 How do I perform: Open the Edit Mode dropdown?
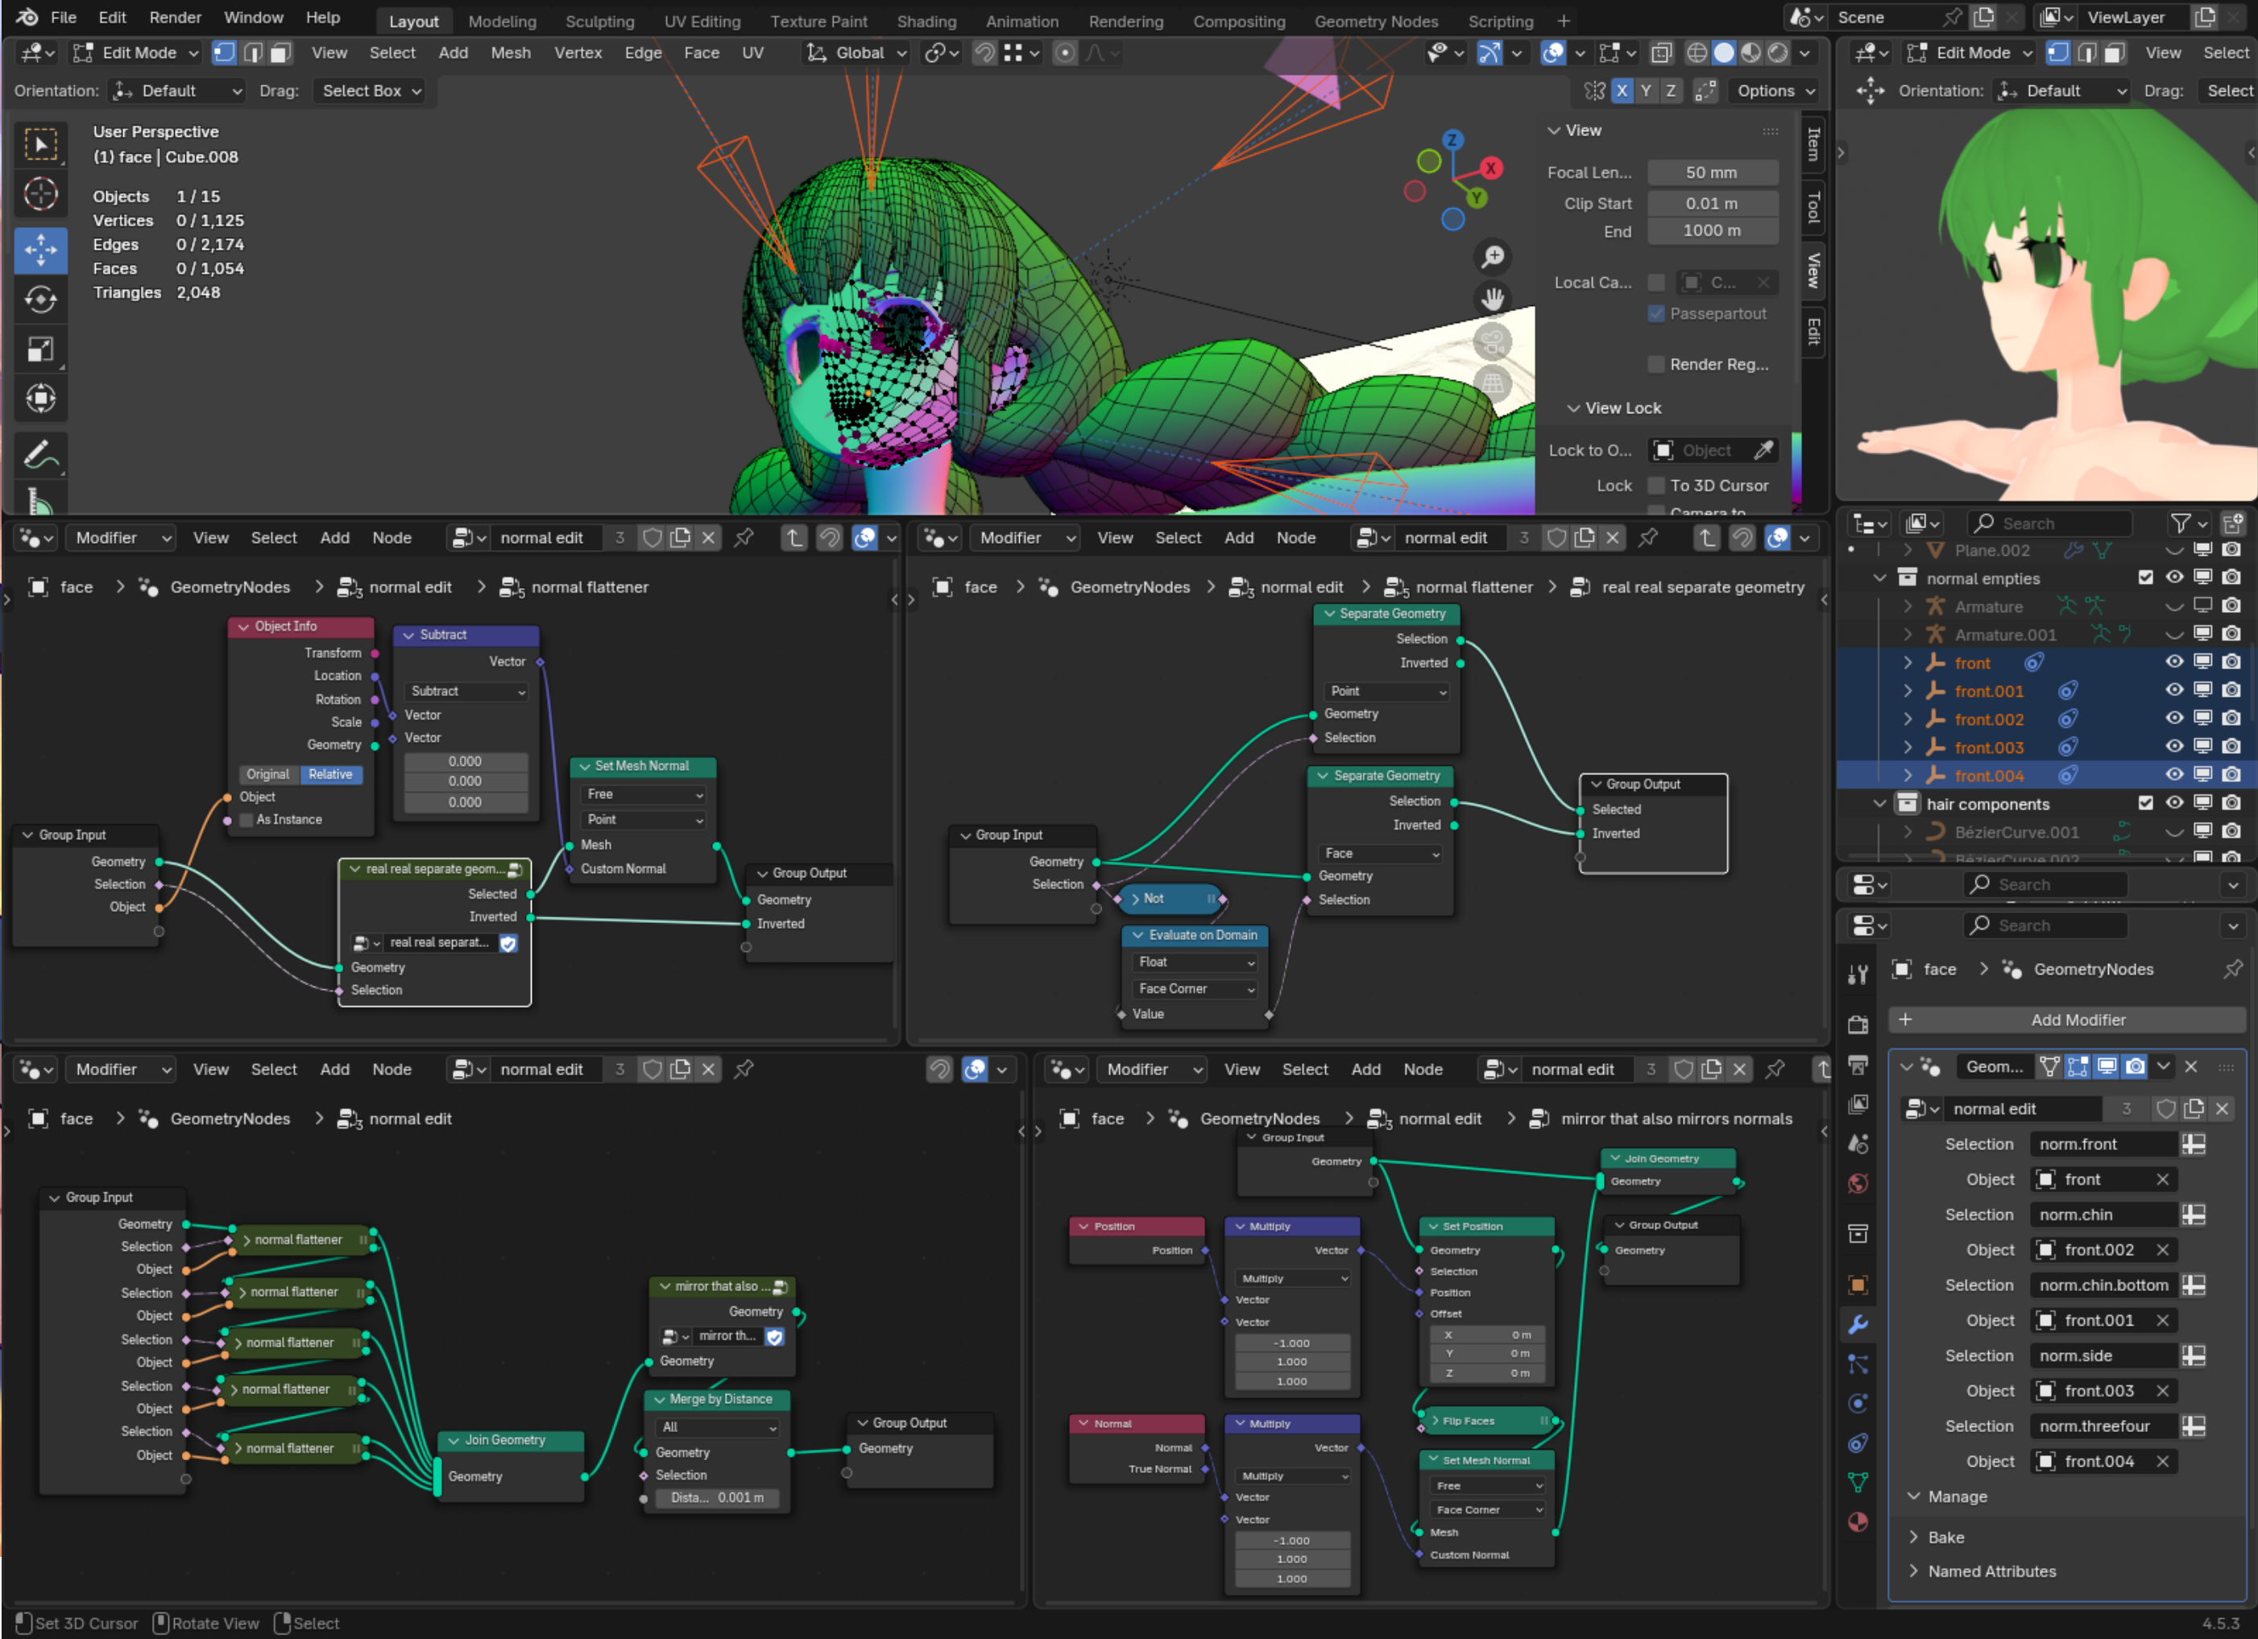(x=138, y=52)
